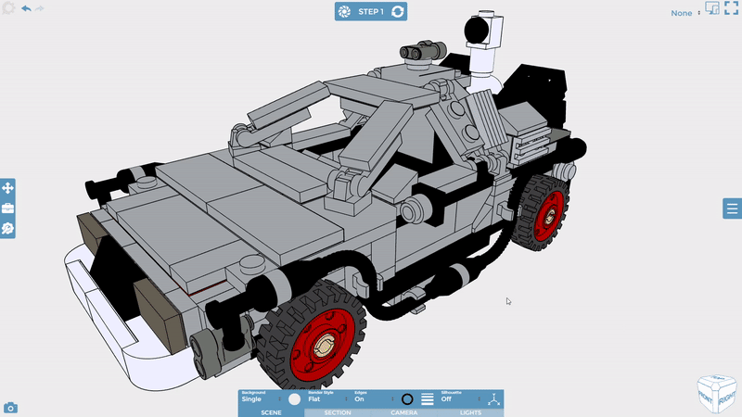Redo the last undone action
This screenshot has height=417, width=742.
click(40, 8)
